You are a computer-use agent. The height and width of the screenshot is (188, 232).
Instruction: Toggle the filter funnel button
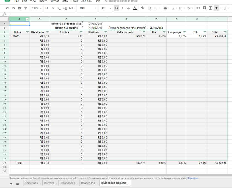[217, 8]
